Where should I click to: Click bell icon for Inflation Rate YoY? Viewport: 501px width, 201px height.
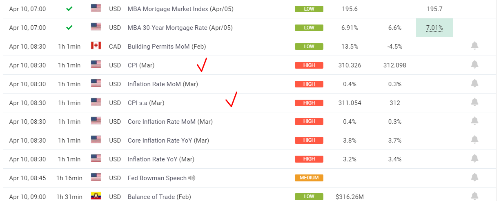[x=474, y=159]
